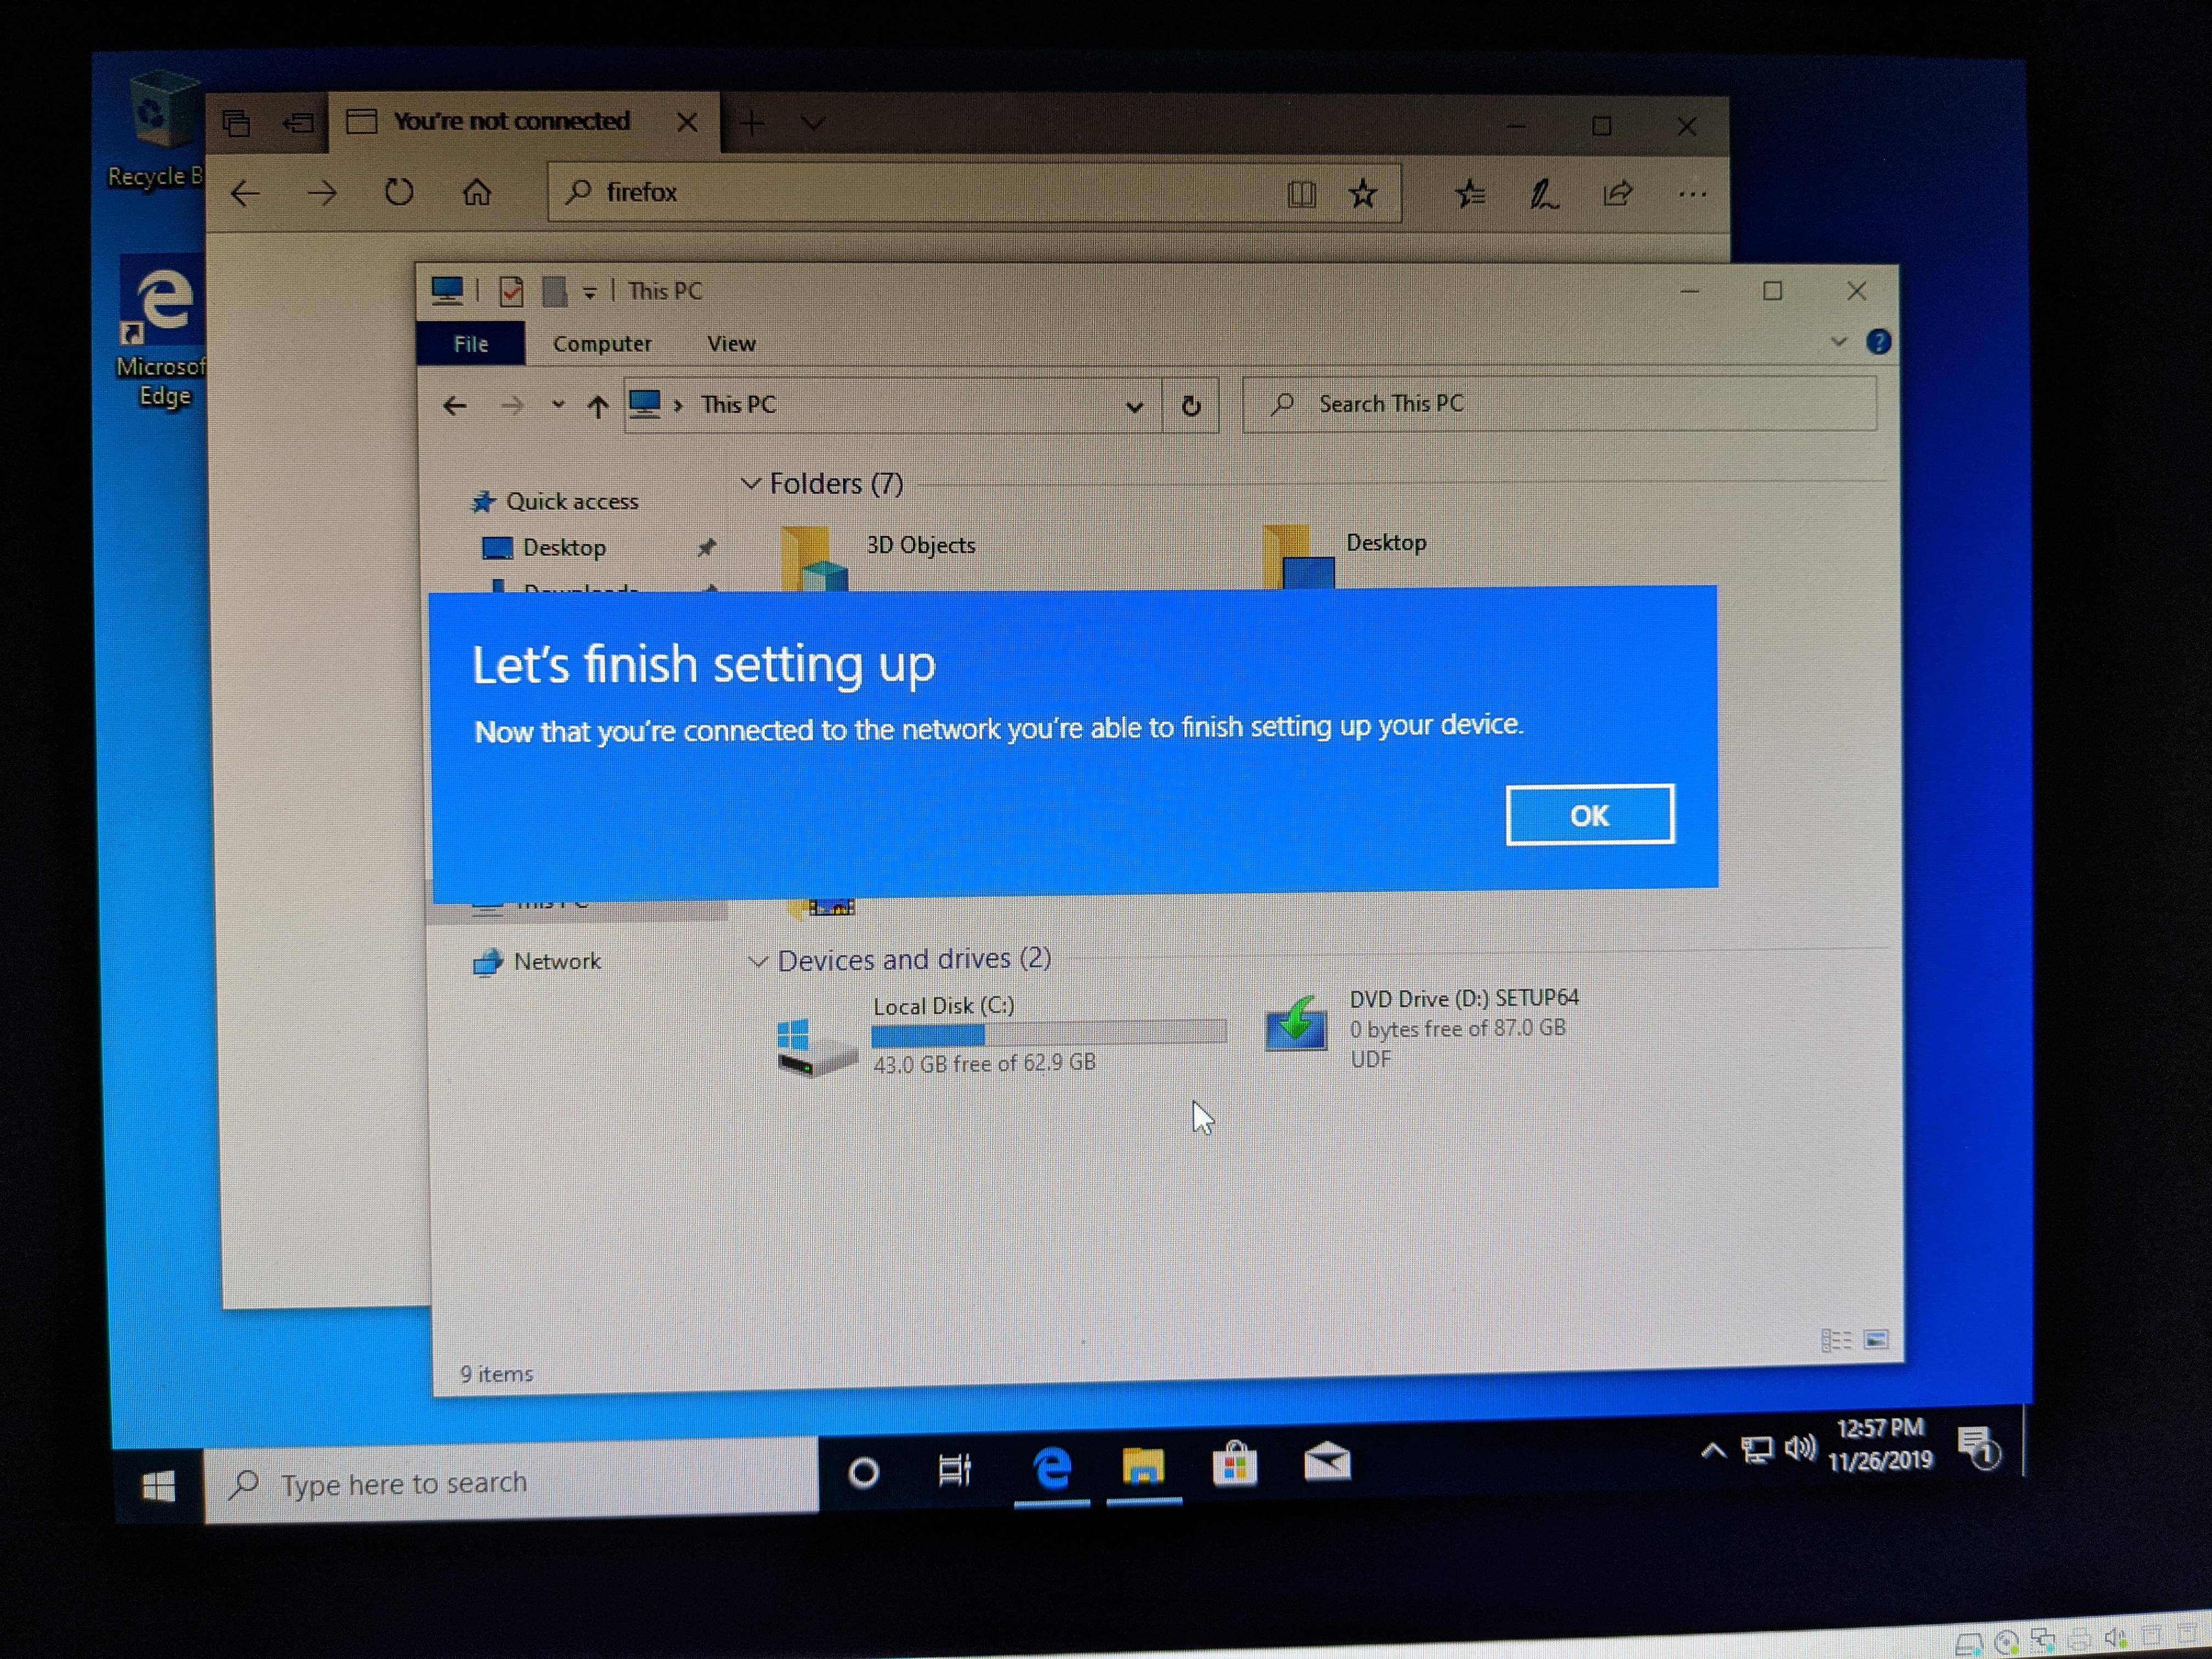The width and height of the screenshot is (2212, 1659).
Task: Open the Favorites hub in Edge
Action: (1470, 193)
